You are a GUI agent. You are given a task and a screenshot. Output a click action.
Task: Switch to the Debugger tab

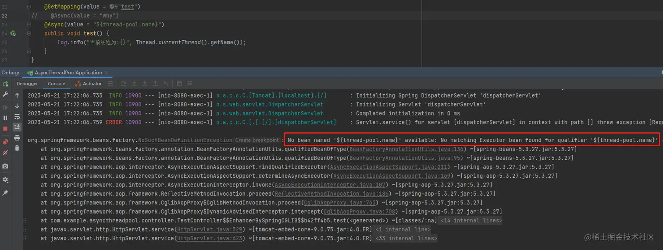[x=27, y=84]
